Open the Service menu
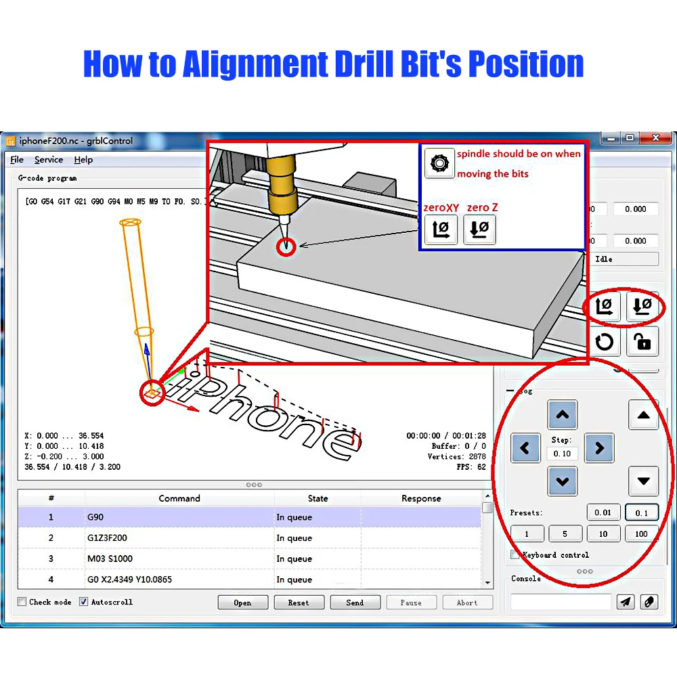This screenshot has height=677, width=677. point(49,160)
